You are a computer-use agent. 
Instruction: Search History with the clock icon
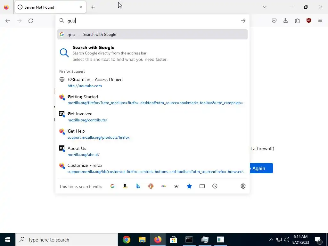coord(215,186)
